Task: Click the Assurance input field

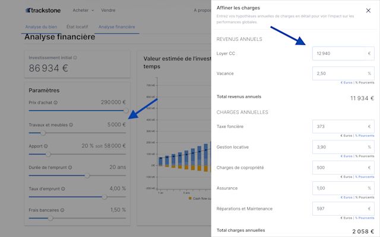Action: 343,188
